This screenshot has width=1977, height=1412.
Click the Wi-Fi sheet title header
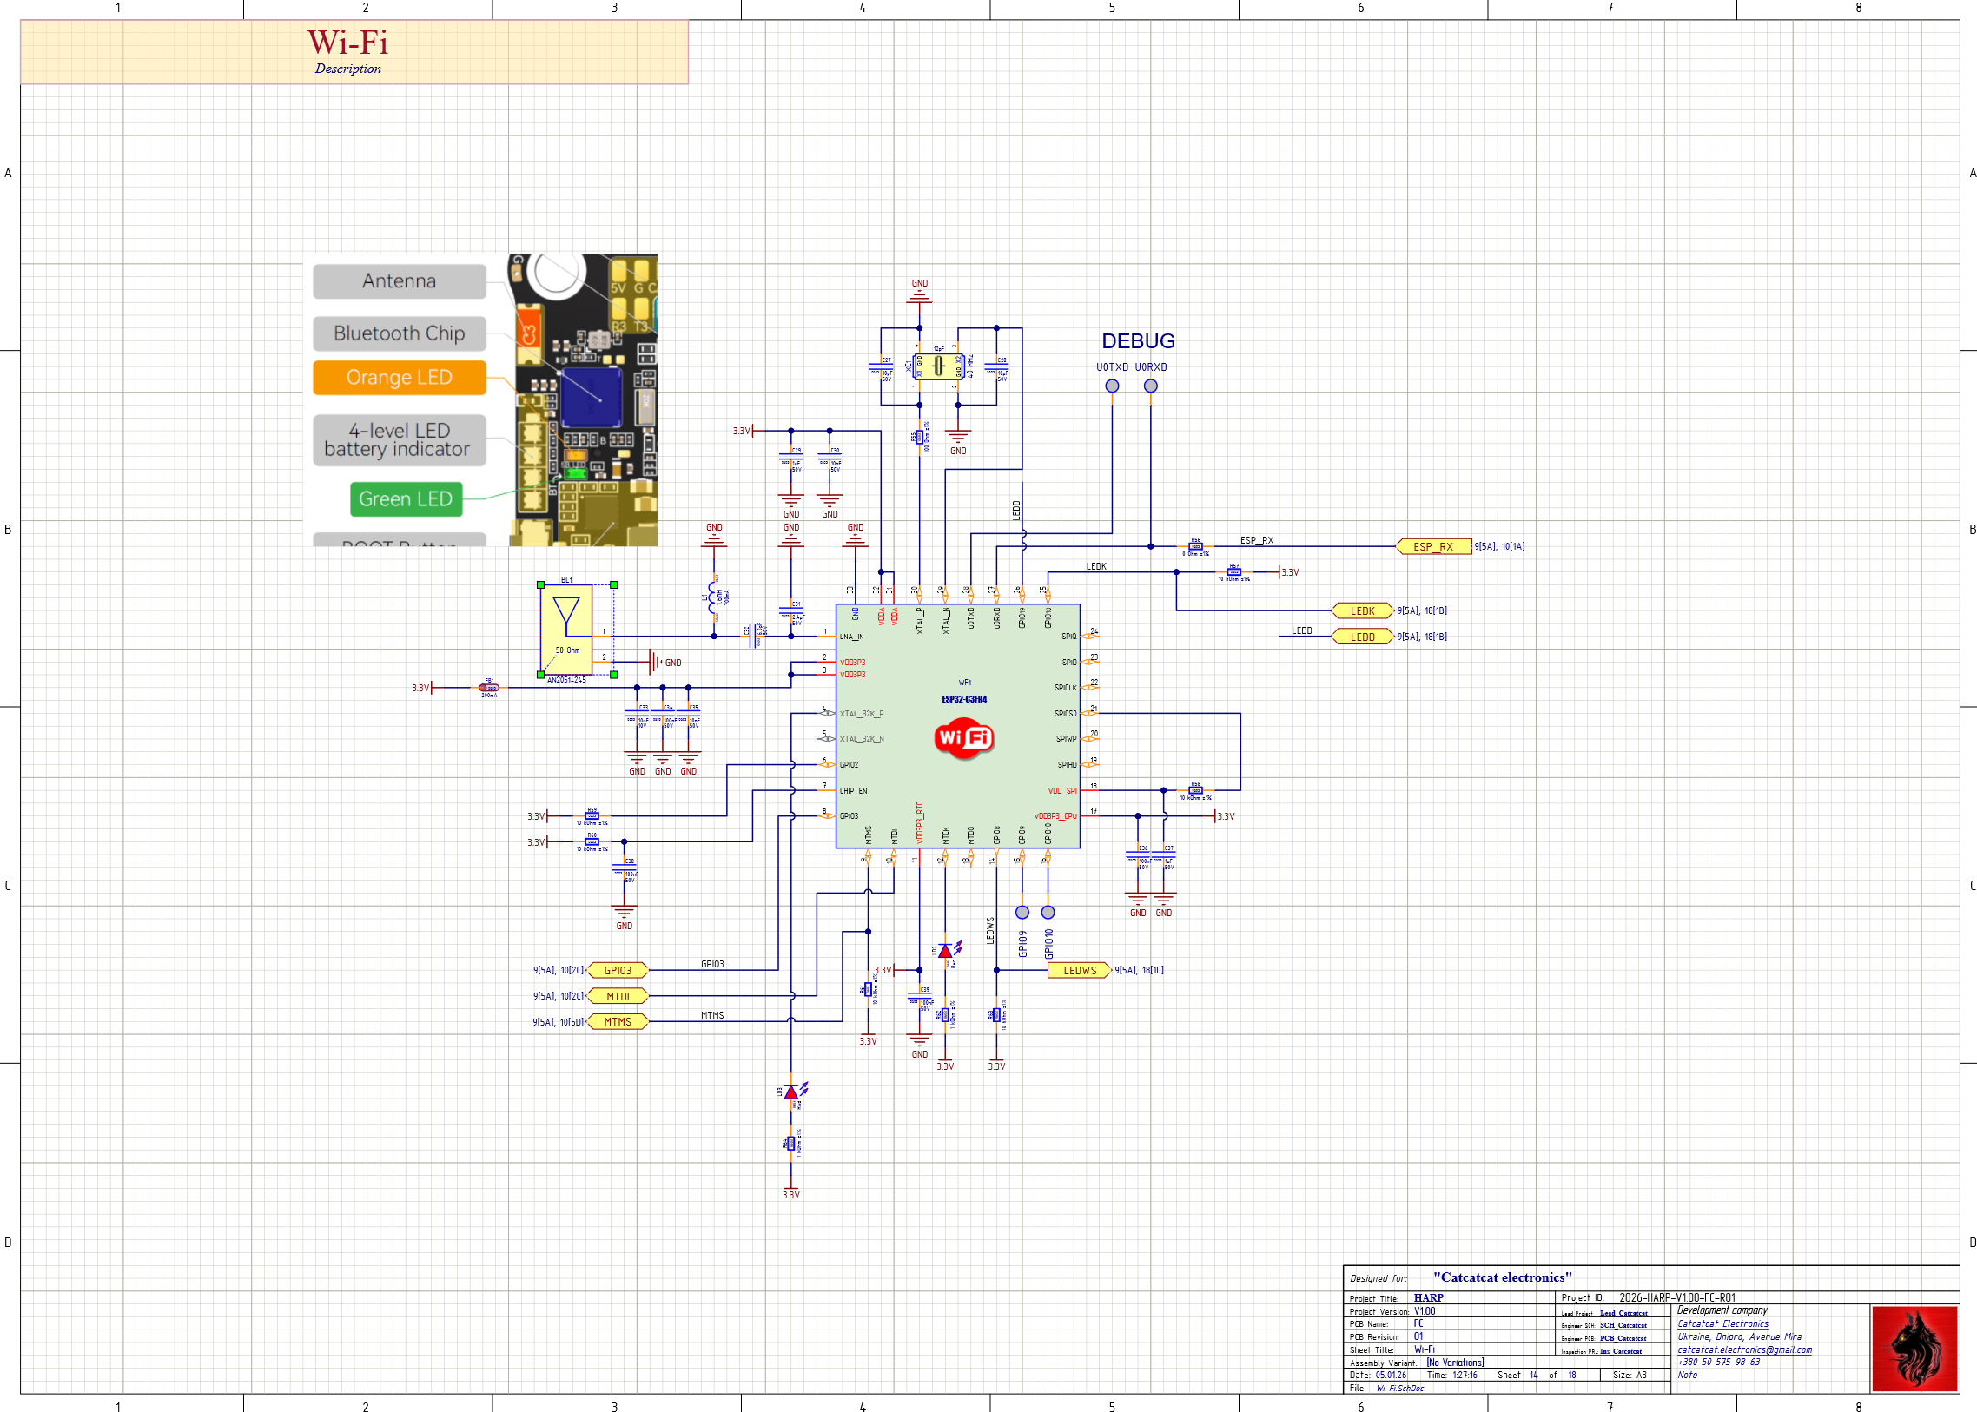pos(348,43)
